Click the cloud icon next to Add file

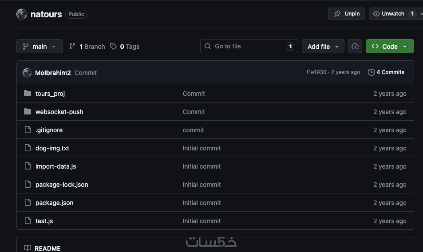click(355, 46)
